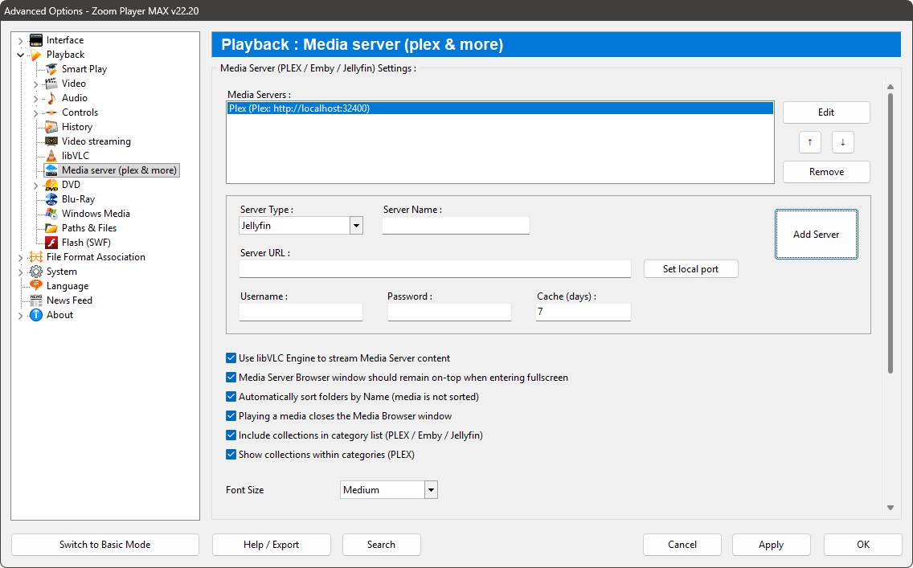Open the Blu-Ray configuration icon
This screenshot has height=568, width=913.
point(50,198)
